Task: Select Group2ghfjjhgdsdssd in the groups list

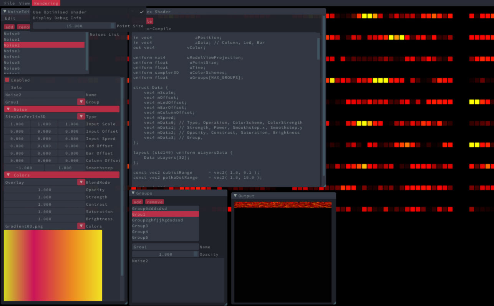Action: coord(165,220)
